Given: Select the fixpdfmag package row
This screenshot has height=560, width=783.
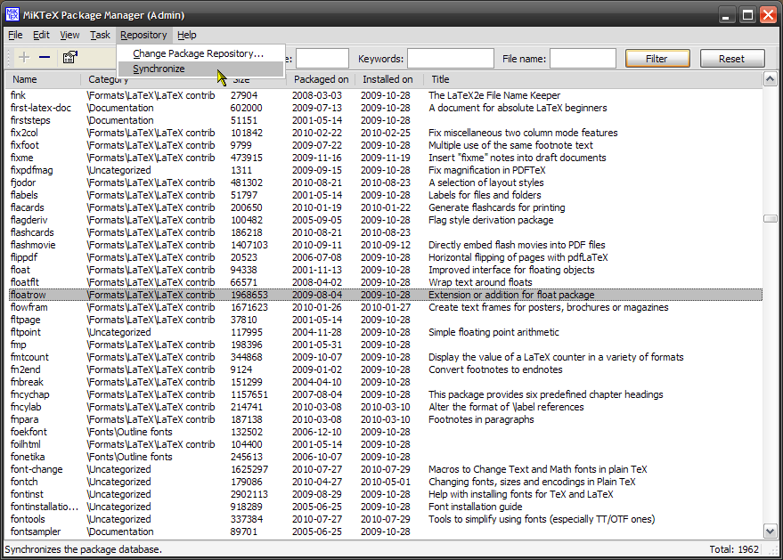Looking at the screenshot, I should click(386, 170).
